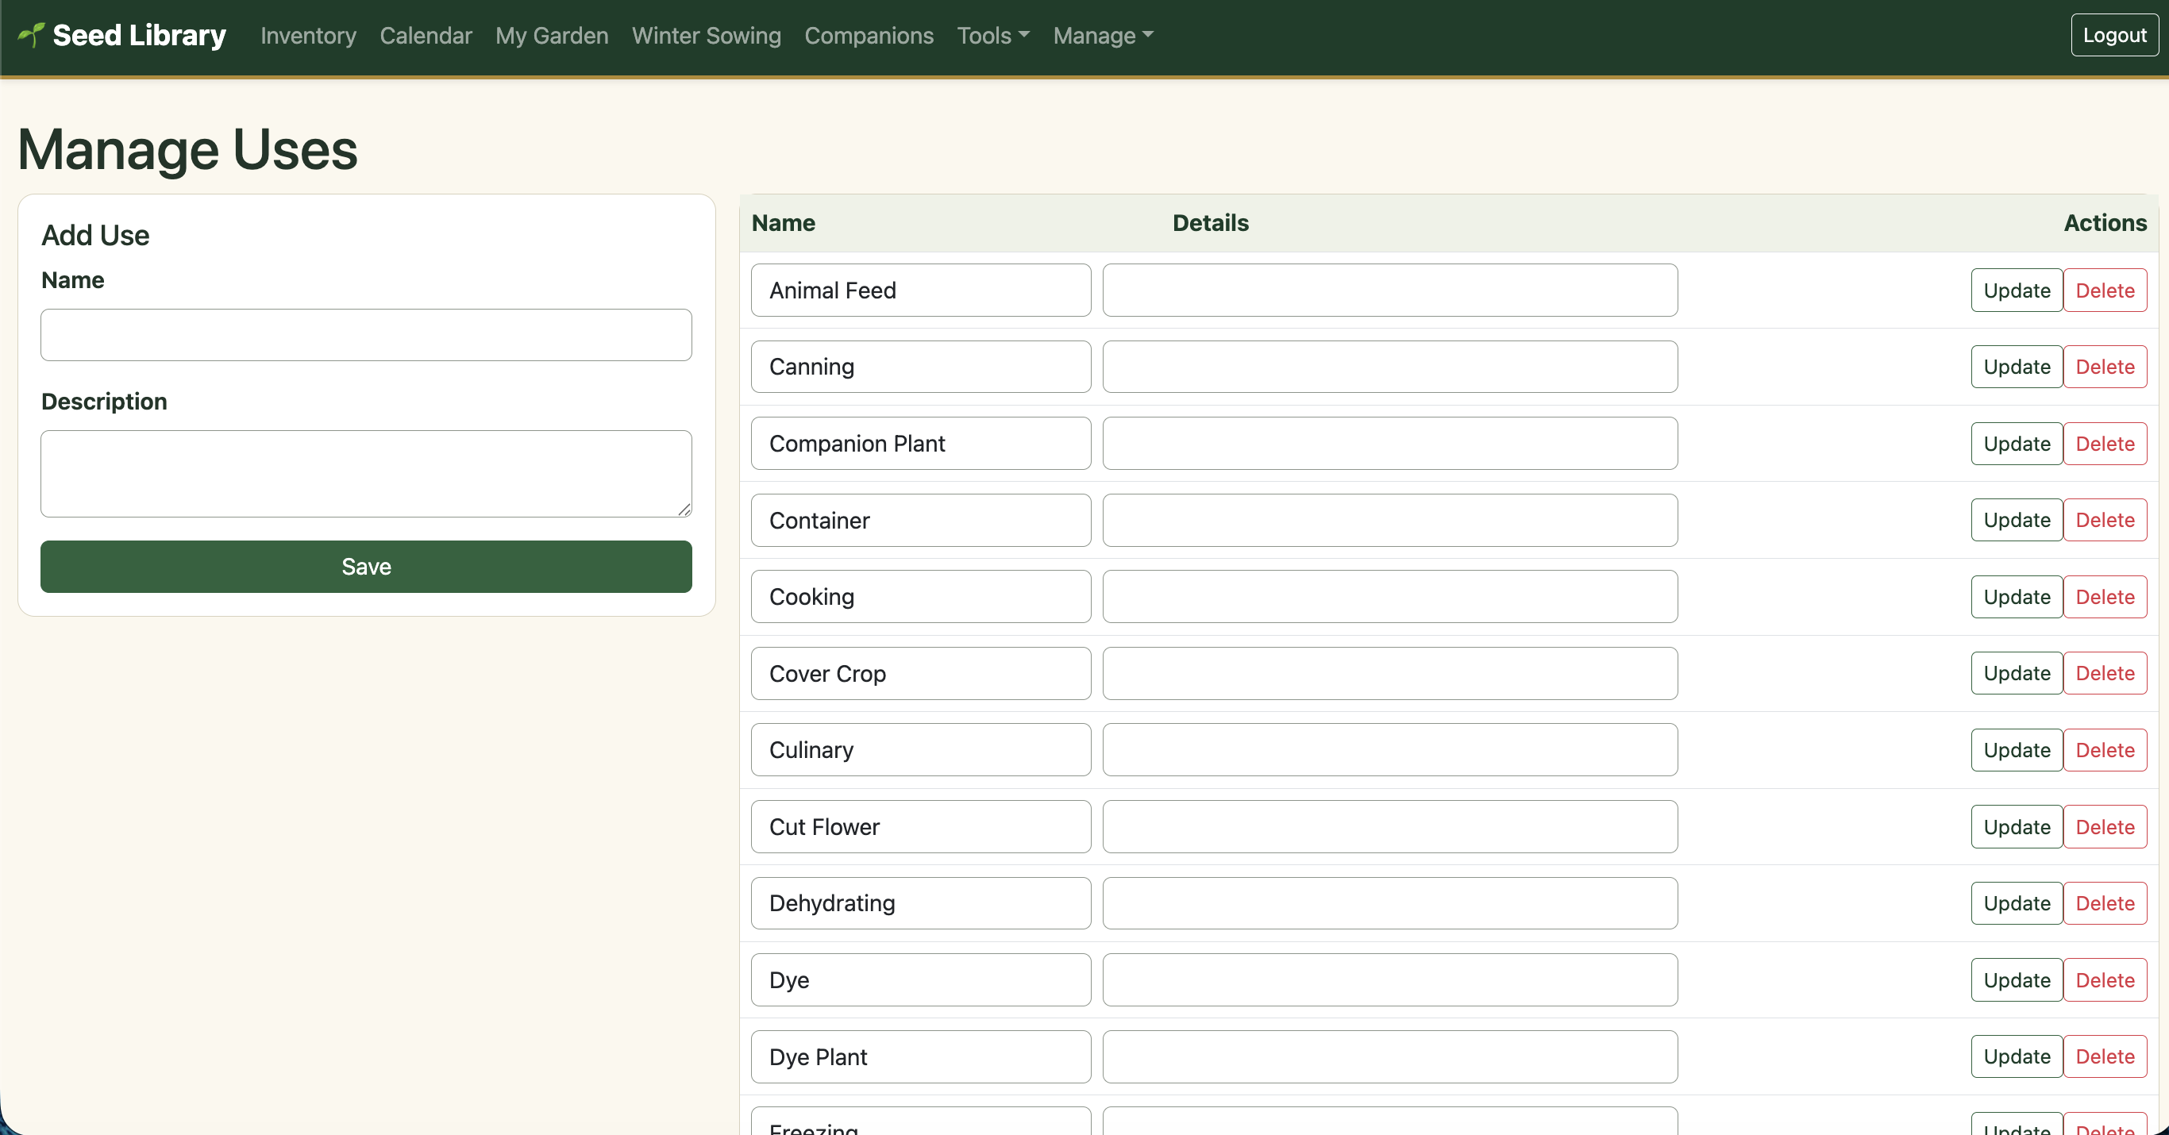Save the new use
This screenshot has height=1135, width=2169.
[366, 567]
